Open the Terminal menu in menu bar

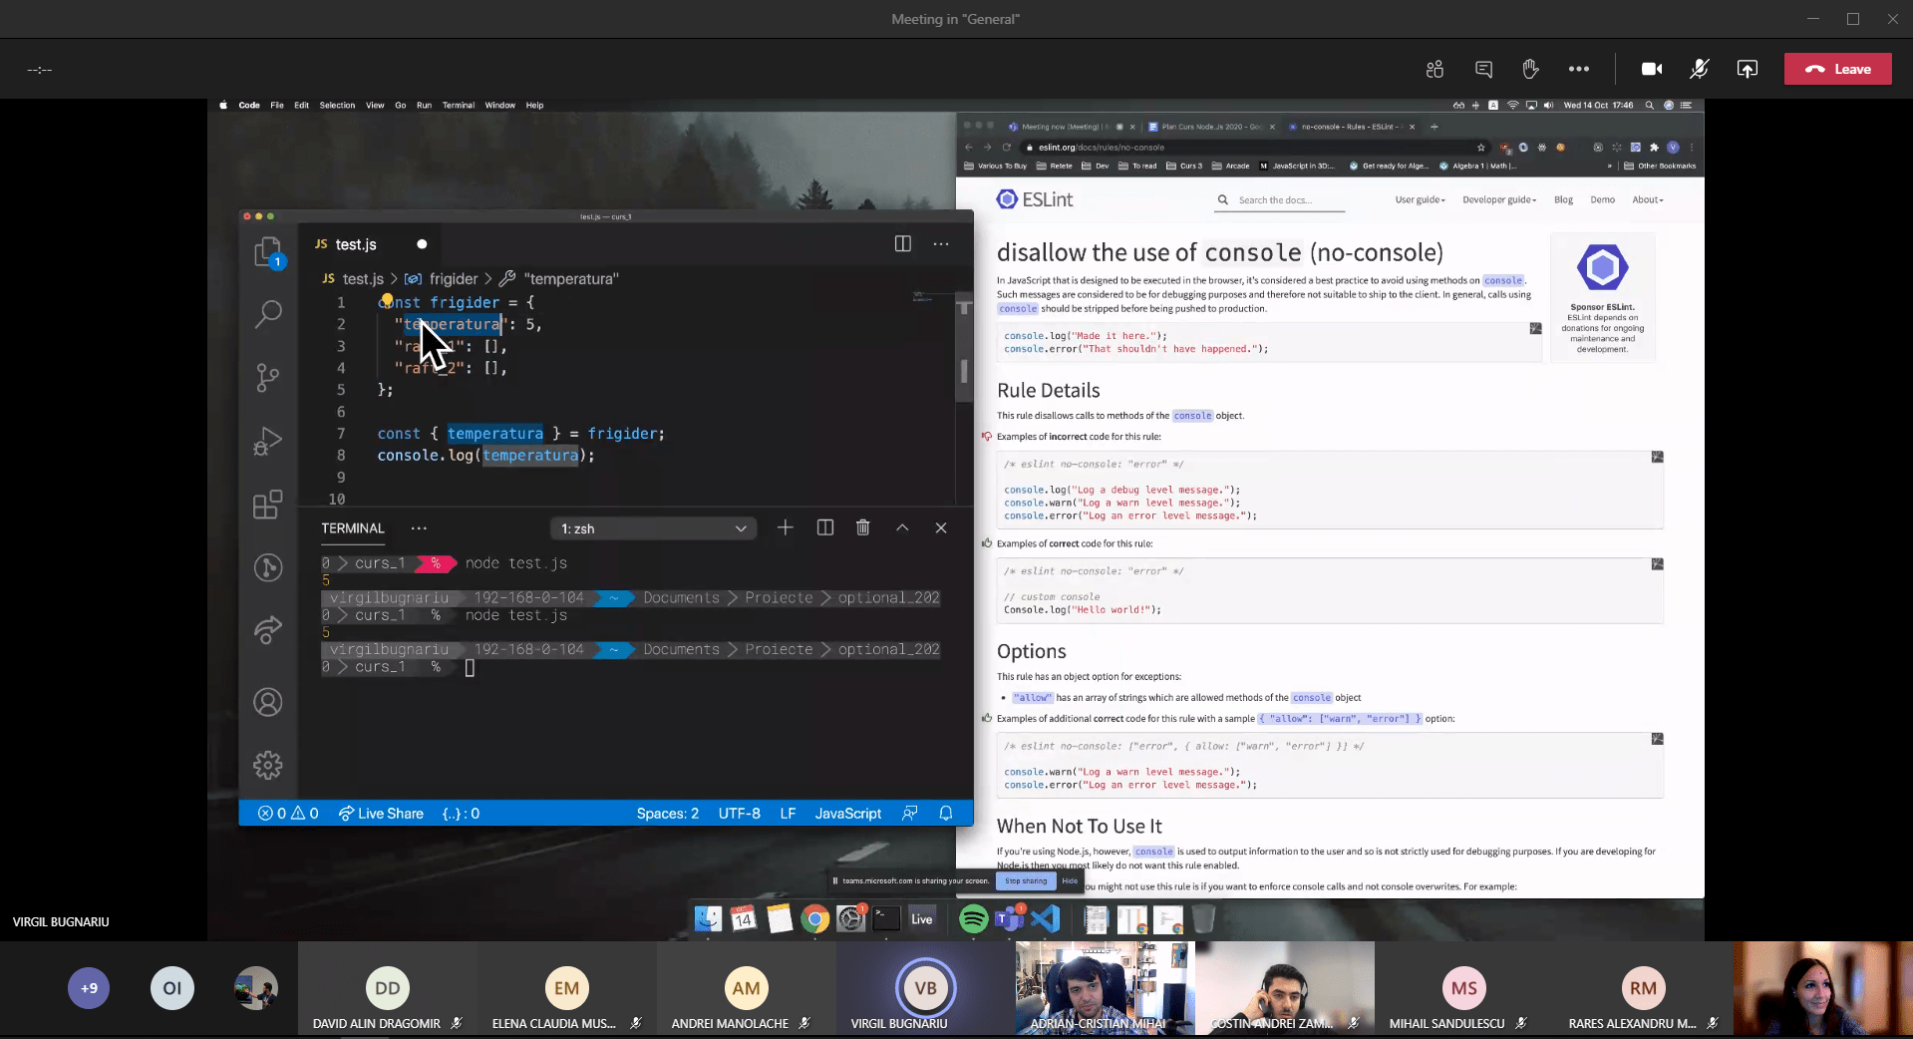coord(459,105)
